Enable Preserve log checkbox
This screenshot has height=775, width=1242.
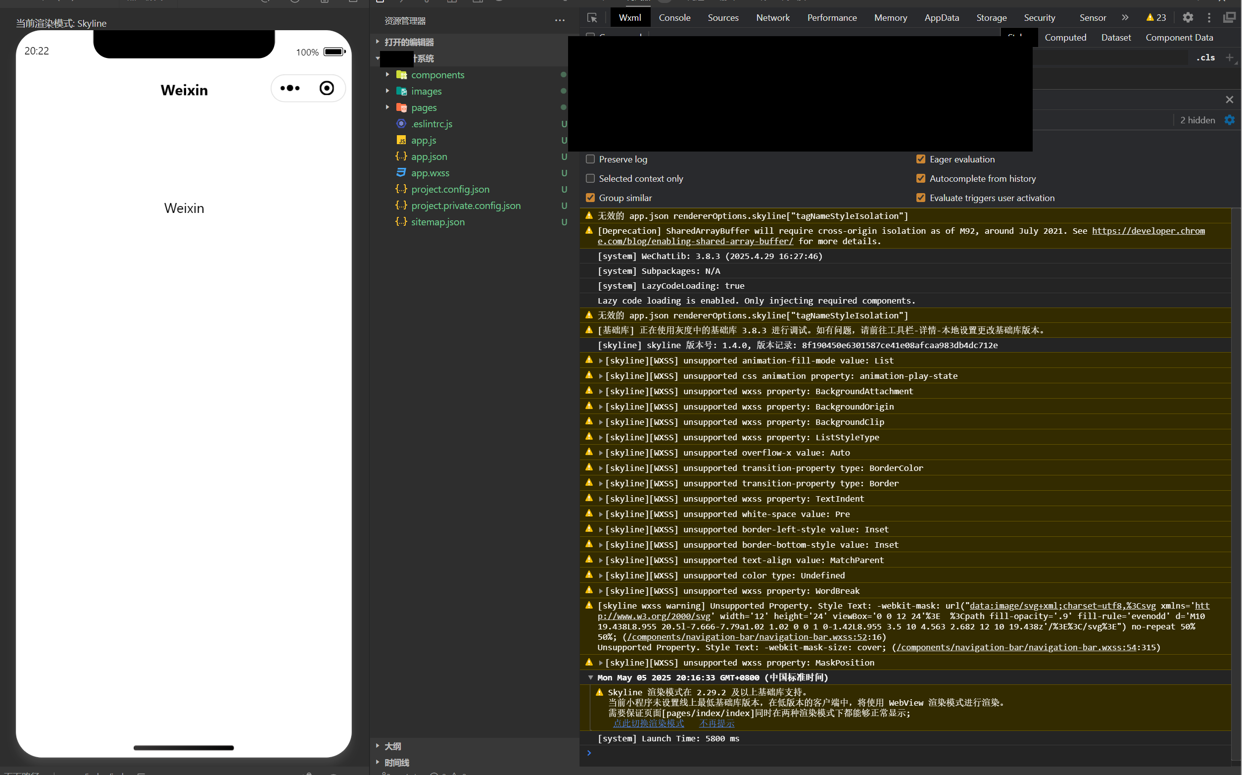pyautogui.click(x=590, y=159)
